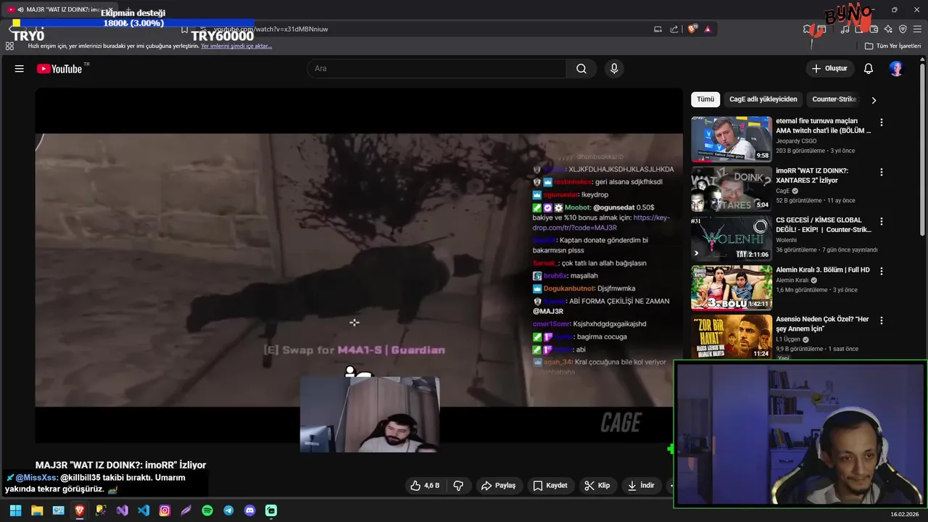928x522 pixels.
Task: Switch to the MAJ3R WAT IZ DOINK browser tab
Action: 62,10
